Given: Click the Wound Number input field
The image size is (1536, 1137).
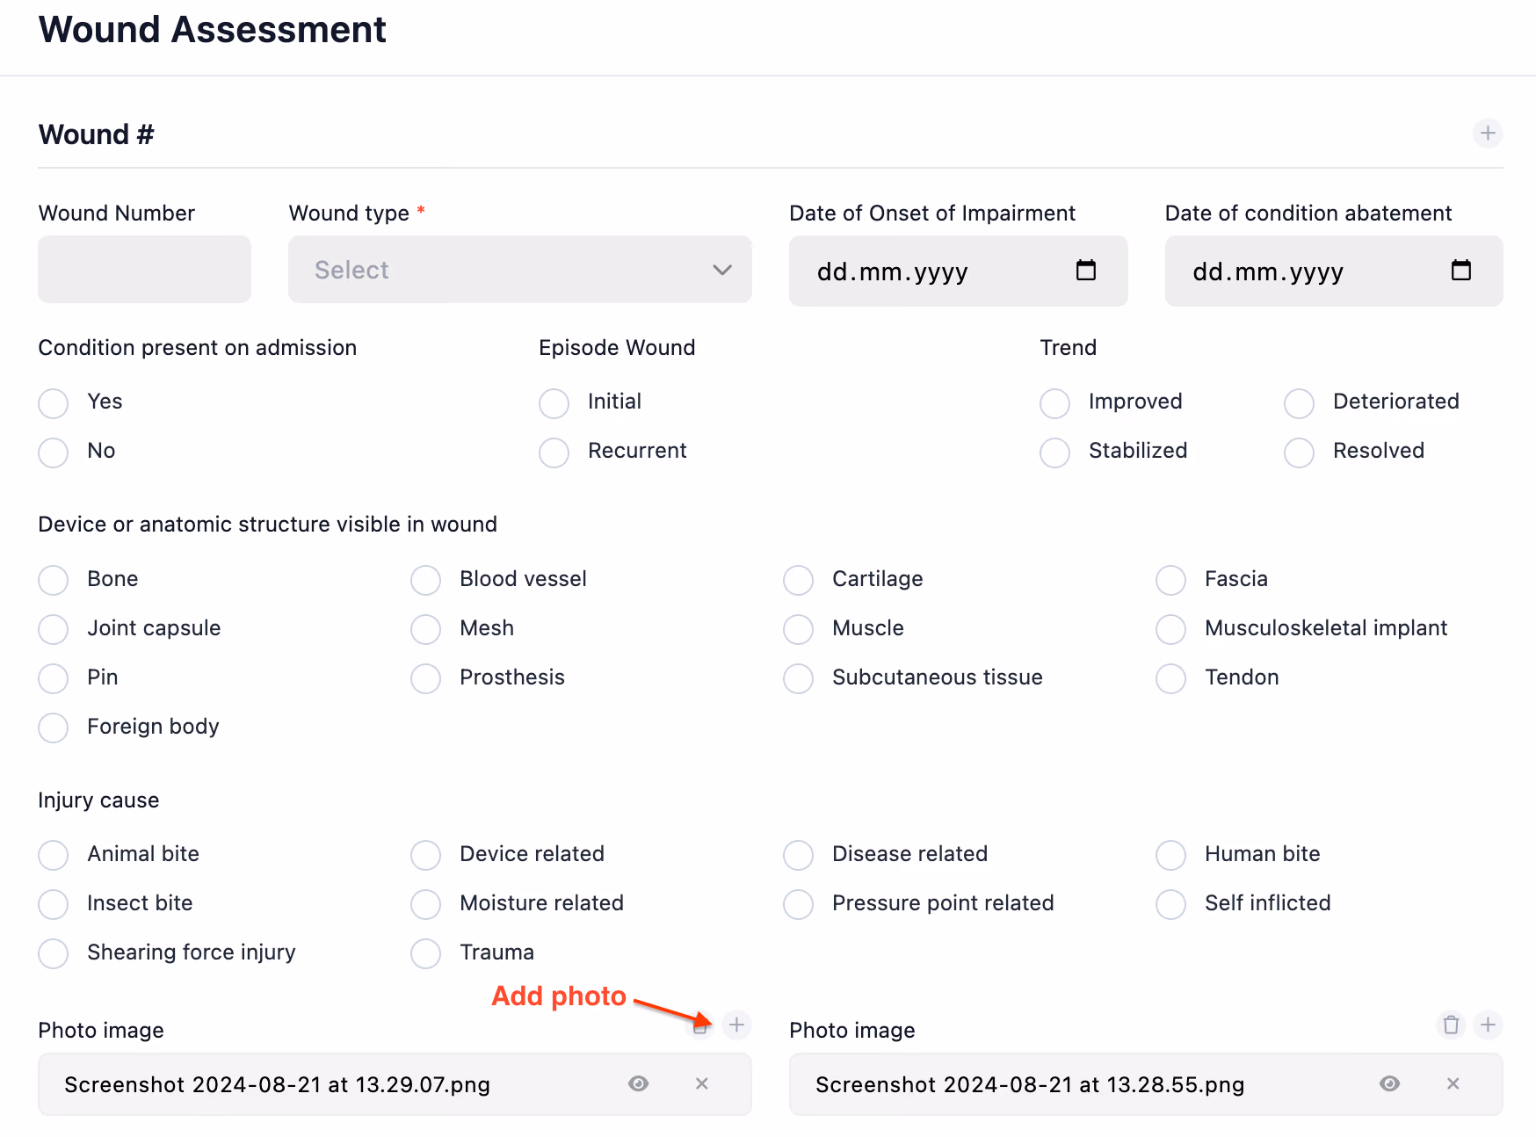Looking at the screenshot, I should click(144, 270).
